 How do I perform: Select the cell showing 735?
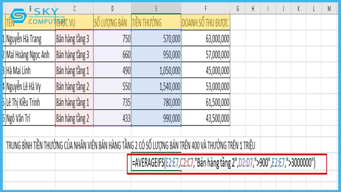112,102
